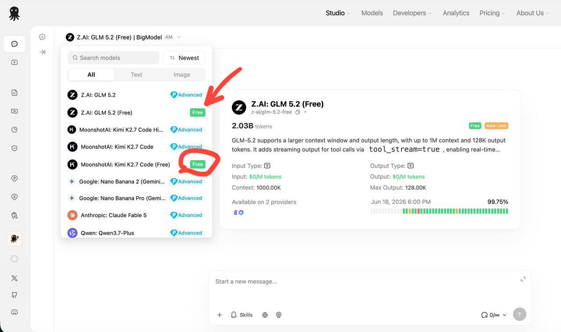
Task: Expand the message box to full size
Action: [x=523, y=279]
